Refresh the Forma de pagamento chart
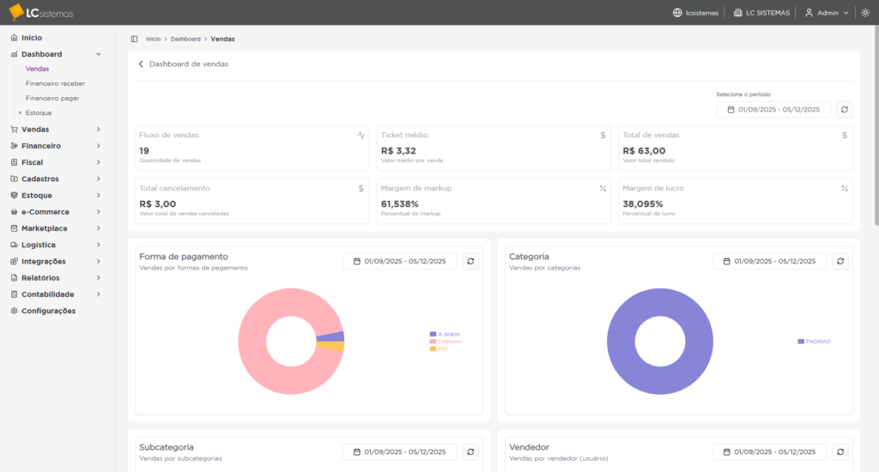Screen dimensions: 879x472 pyautogui.click(x=470, y=262)
